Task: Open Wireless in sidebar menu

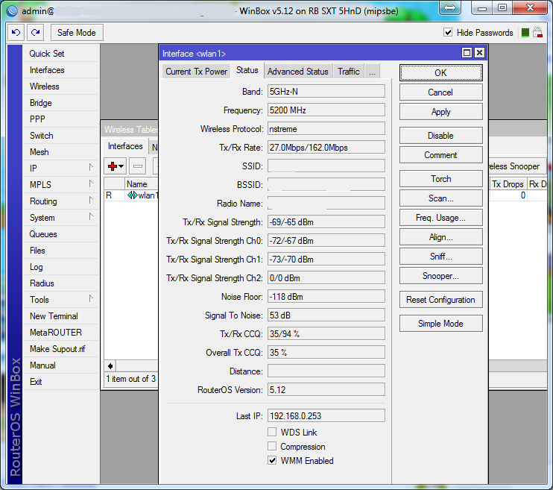Action: (x=60, y=86)
